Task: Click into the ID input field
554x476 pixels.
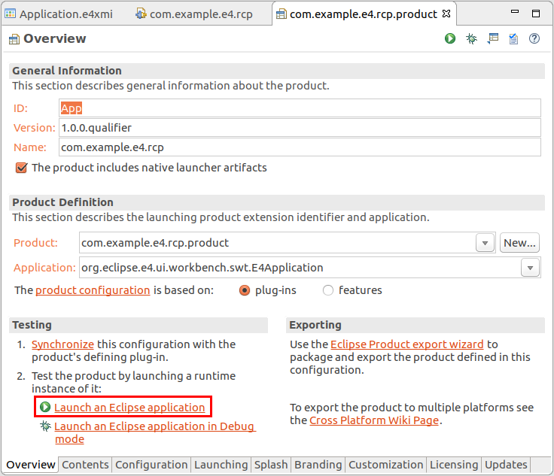Action: click(300, 108)
